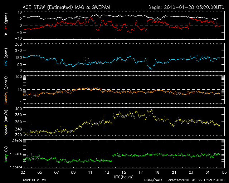Click the '320' tick label on Speed panel
Viewport: 229px width, 183px height.
pos(19,134)
